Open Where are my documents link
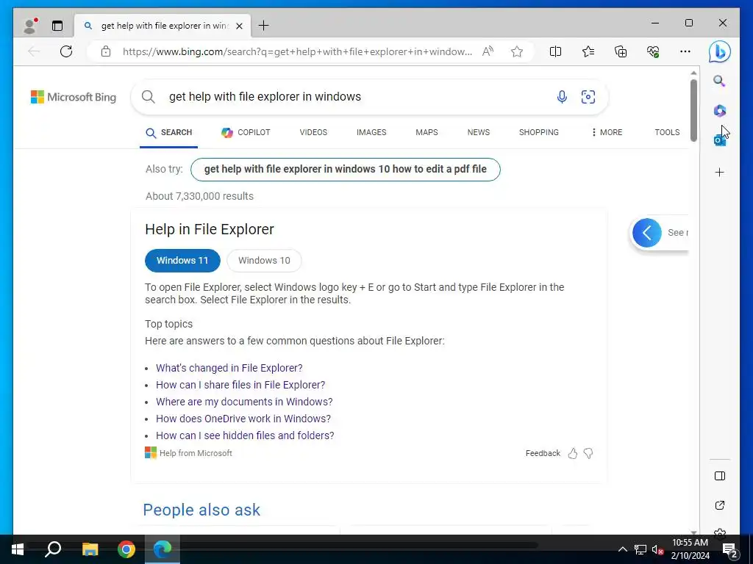The height and width of the screenshot is (564, 753). point(244,402)
